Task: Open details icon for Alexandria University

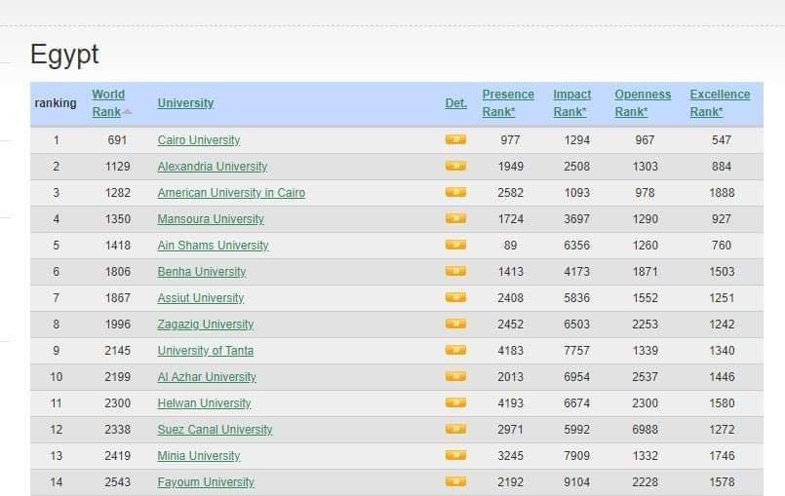Action: tap(455, 166)
